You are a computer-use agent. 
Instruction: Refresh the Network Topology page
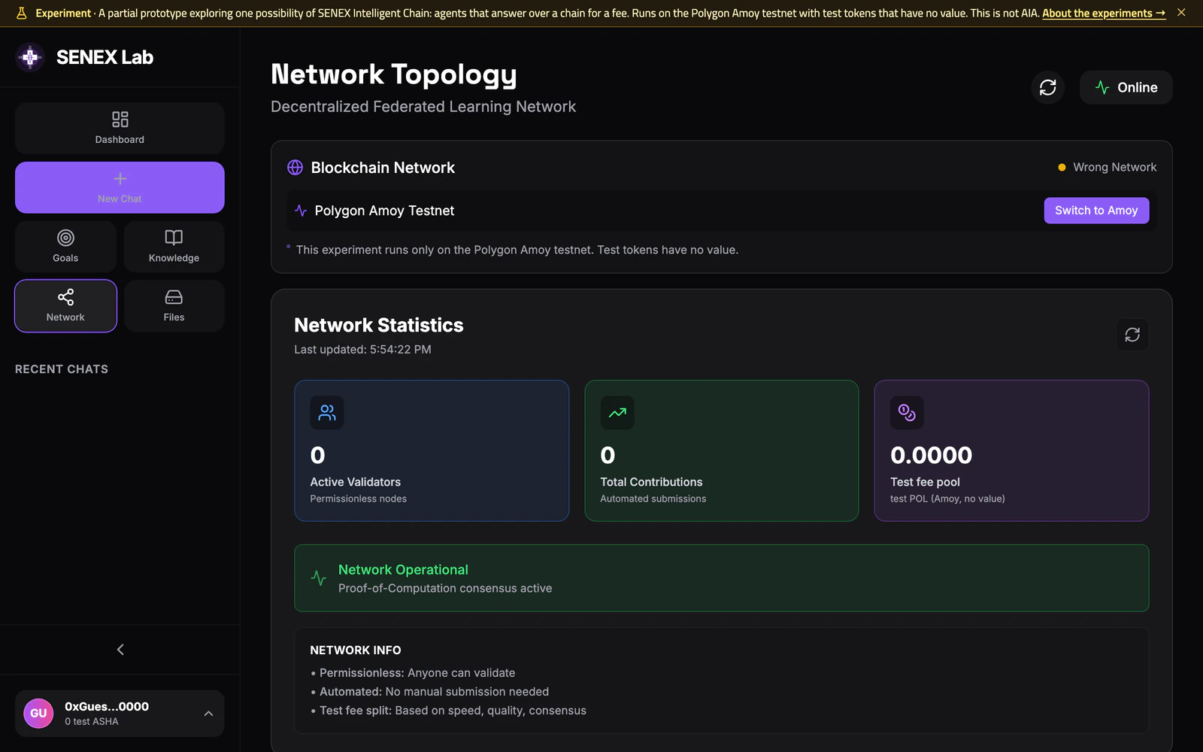coord(1047,87)
